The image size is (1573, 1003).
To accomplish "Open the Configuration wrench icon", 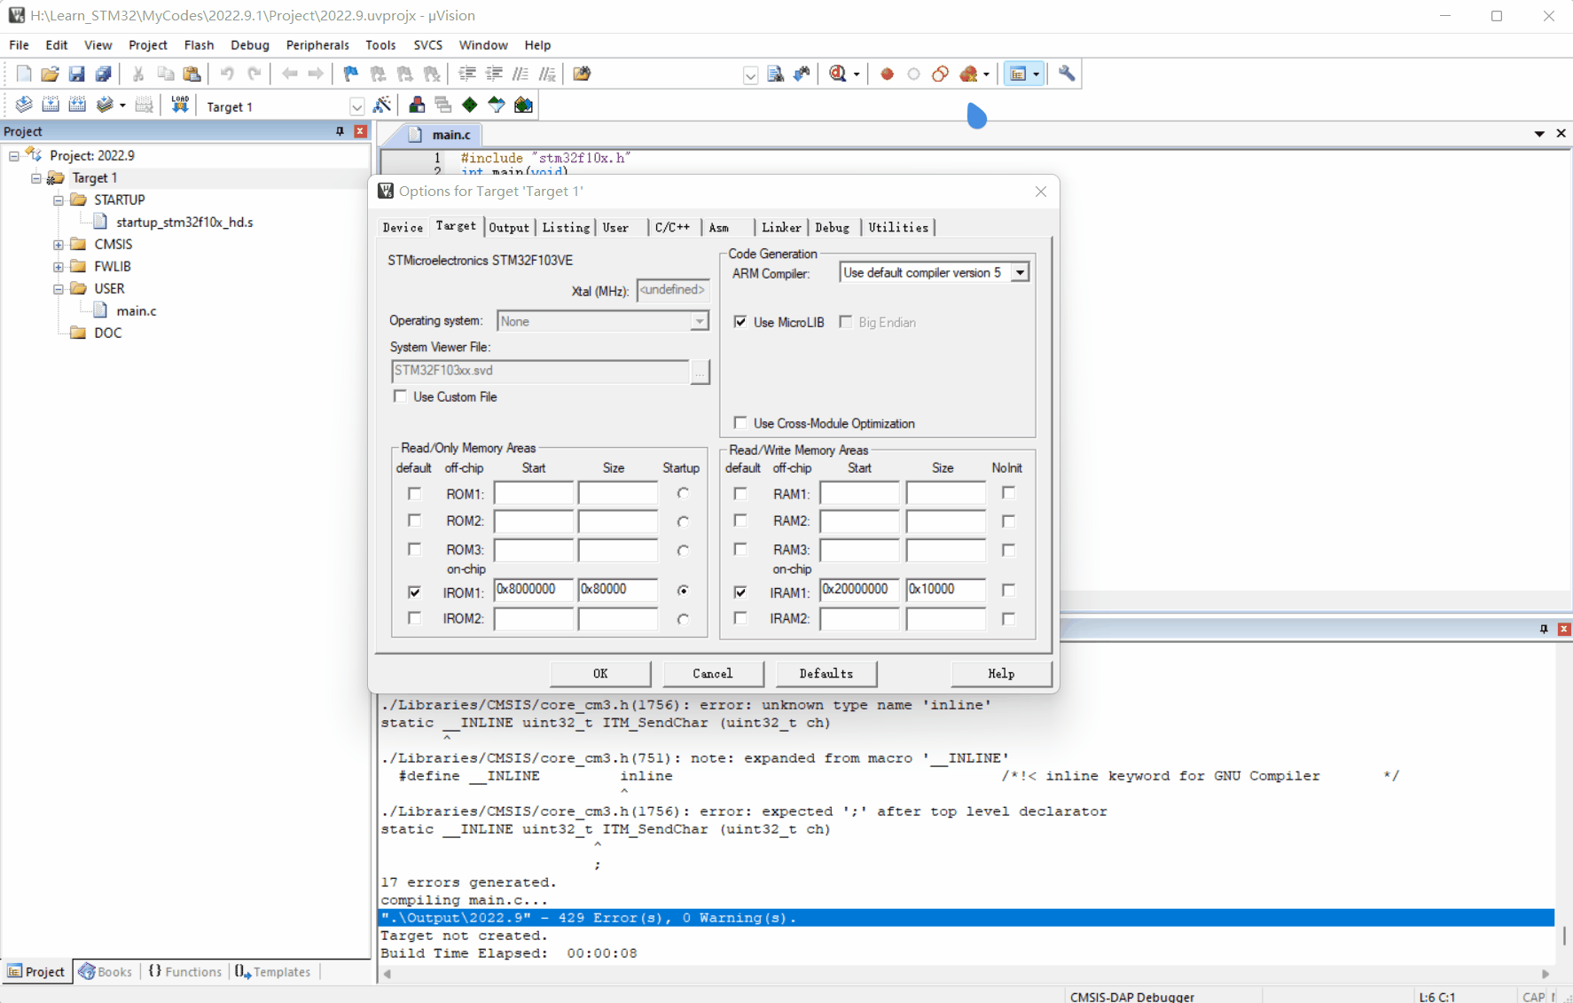I will tap(1067, 74).
